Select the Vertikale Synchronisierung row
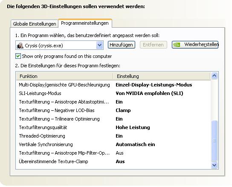This screenshot has width=232, height=187. pyautogui.click(x=113, y=144)
